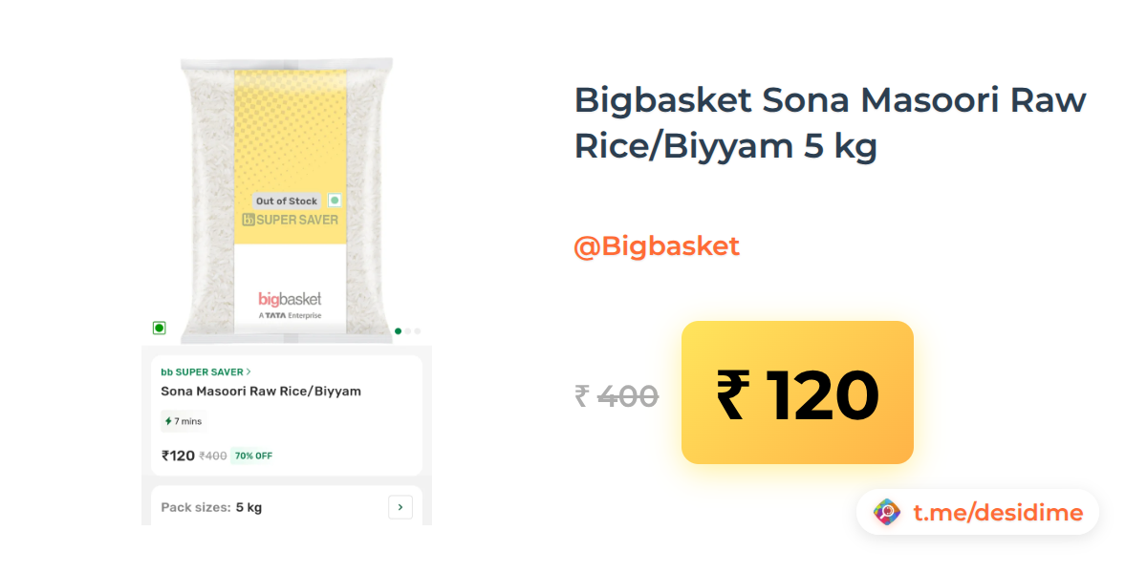The image size is (1147, 573).
Task: Open the Pack sizes 5 kg row
Action: (x=287, y=507)
